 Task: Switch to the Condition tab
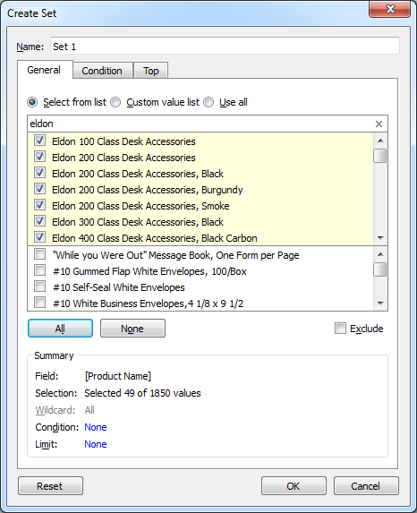(102, 71)
